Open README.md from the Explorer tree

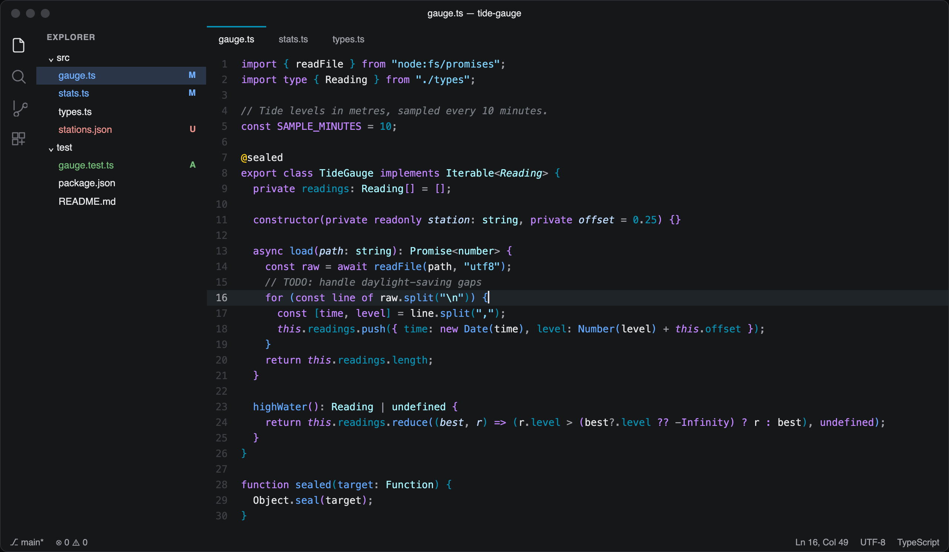[x=121, y=201]
